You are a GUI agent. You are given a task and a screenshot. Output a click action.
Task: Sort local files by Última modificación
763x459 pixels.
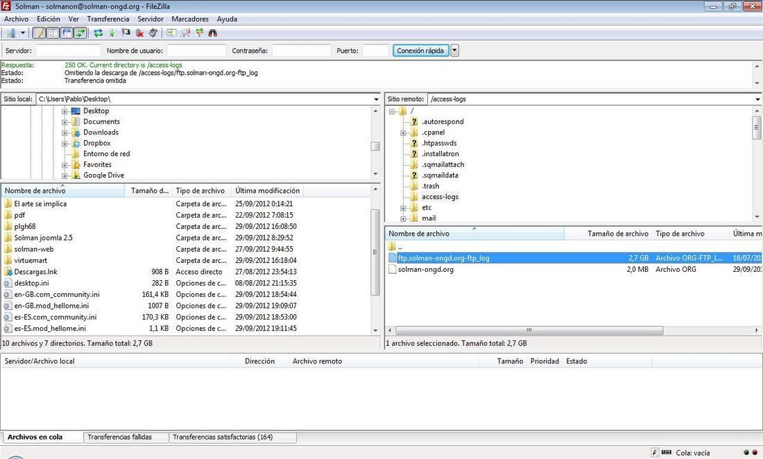pyautogui.click(x=267, y=191)
